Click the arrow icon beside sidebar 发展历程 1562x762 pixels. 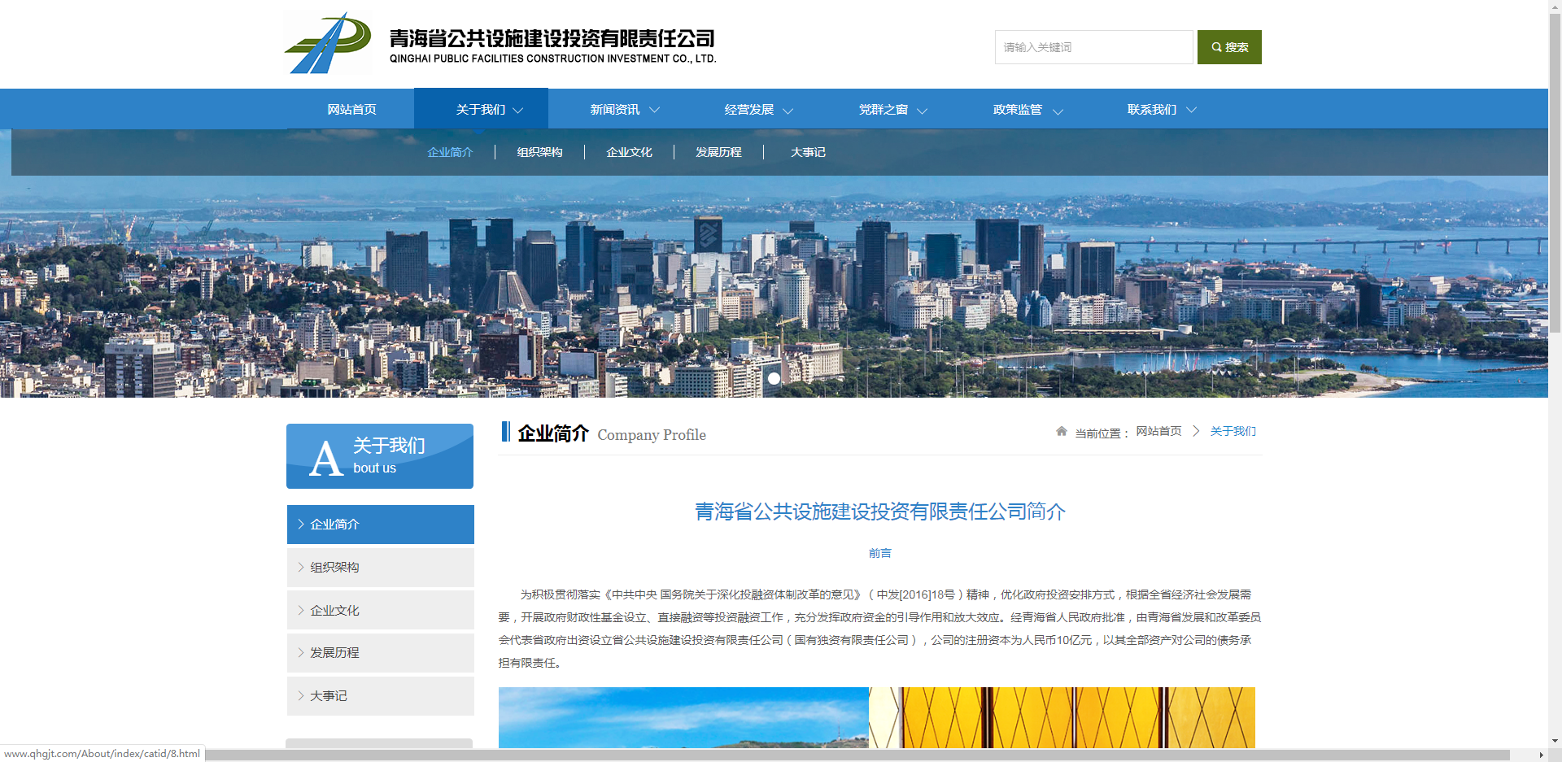tap(300, 653)
